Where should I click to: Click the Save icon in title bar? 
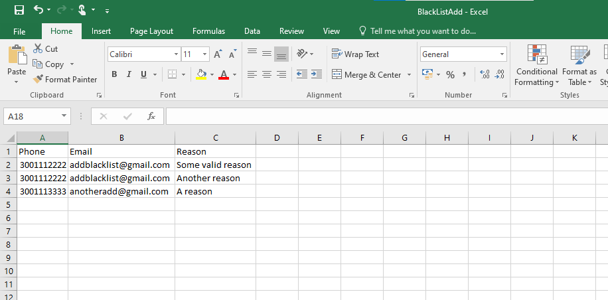point(19,10)
